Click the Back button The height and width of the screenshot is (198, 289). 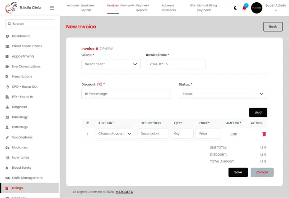click(273, 27)
